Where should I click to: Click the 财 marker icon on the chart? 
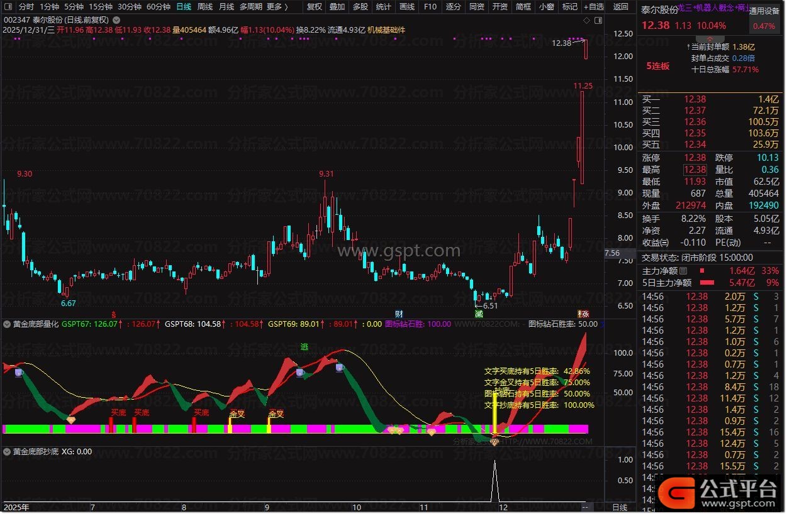pos(399,314)
